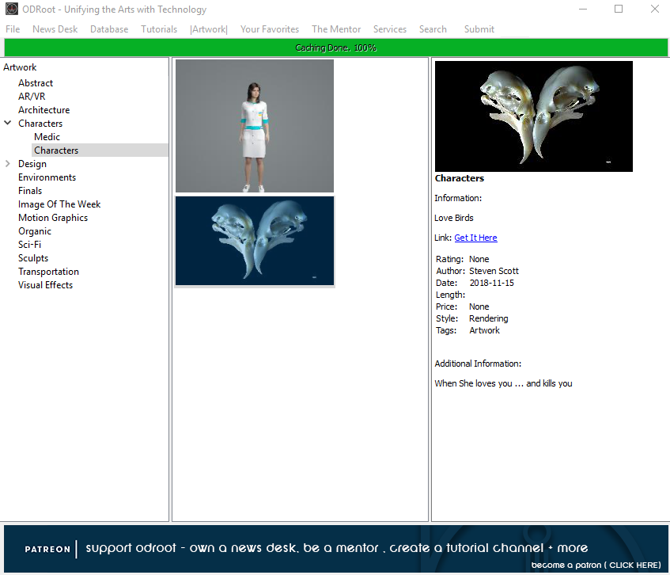Open the Tutorials menu

pos(159,29)
